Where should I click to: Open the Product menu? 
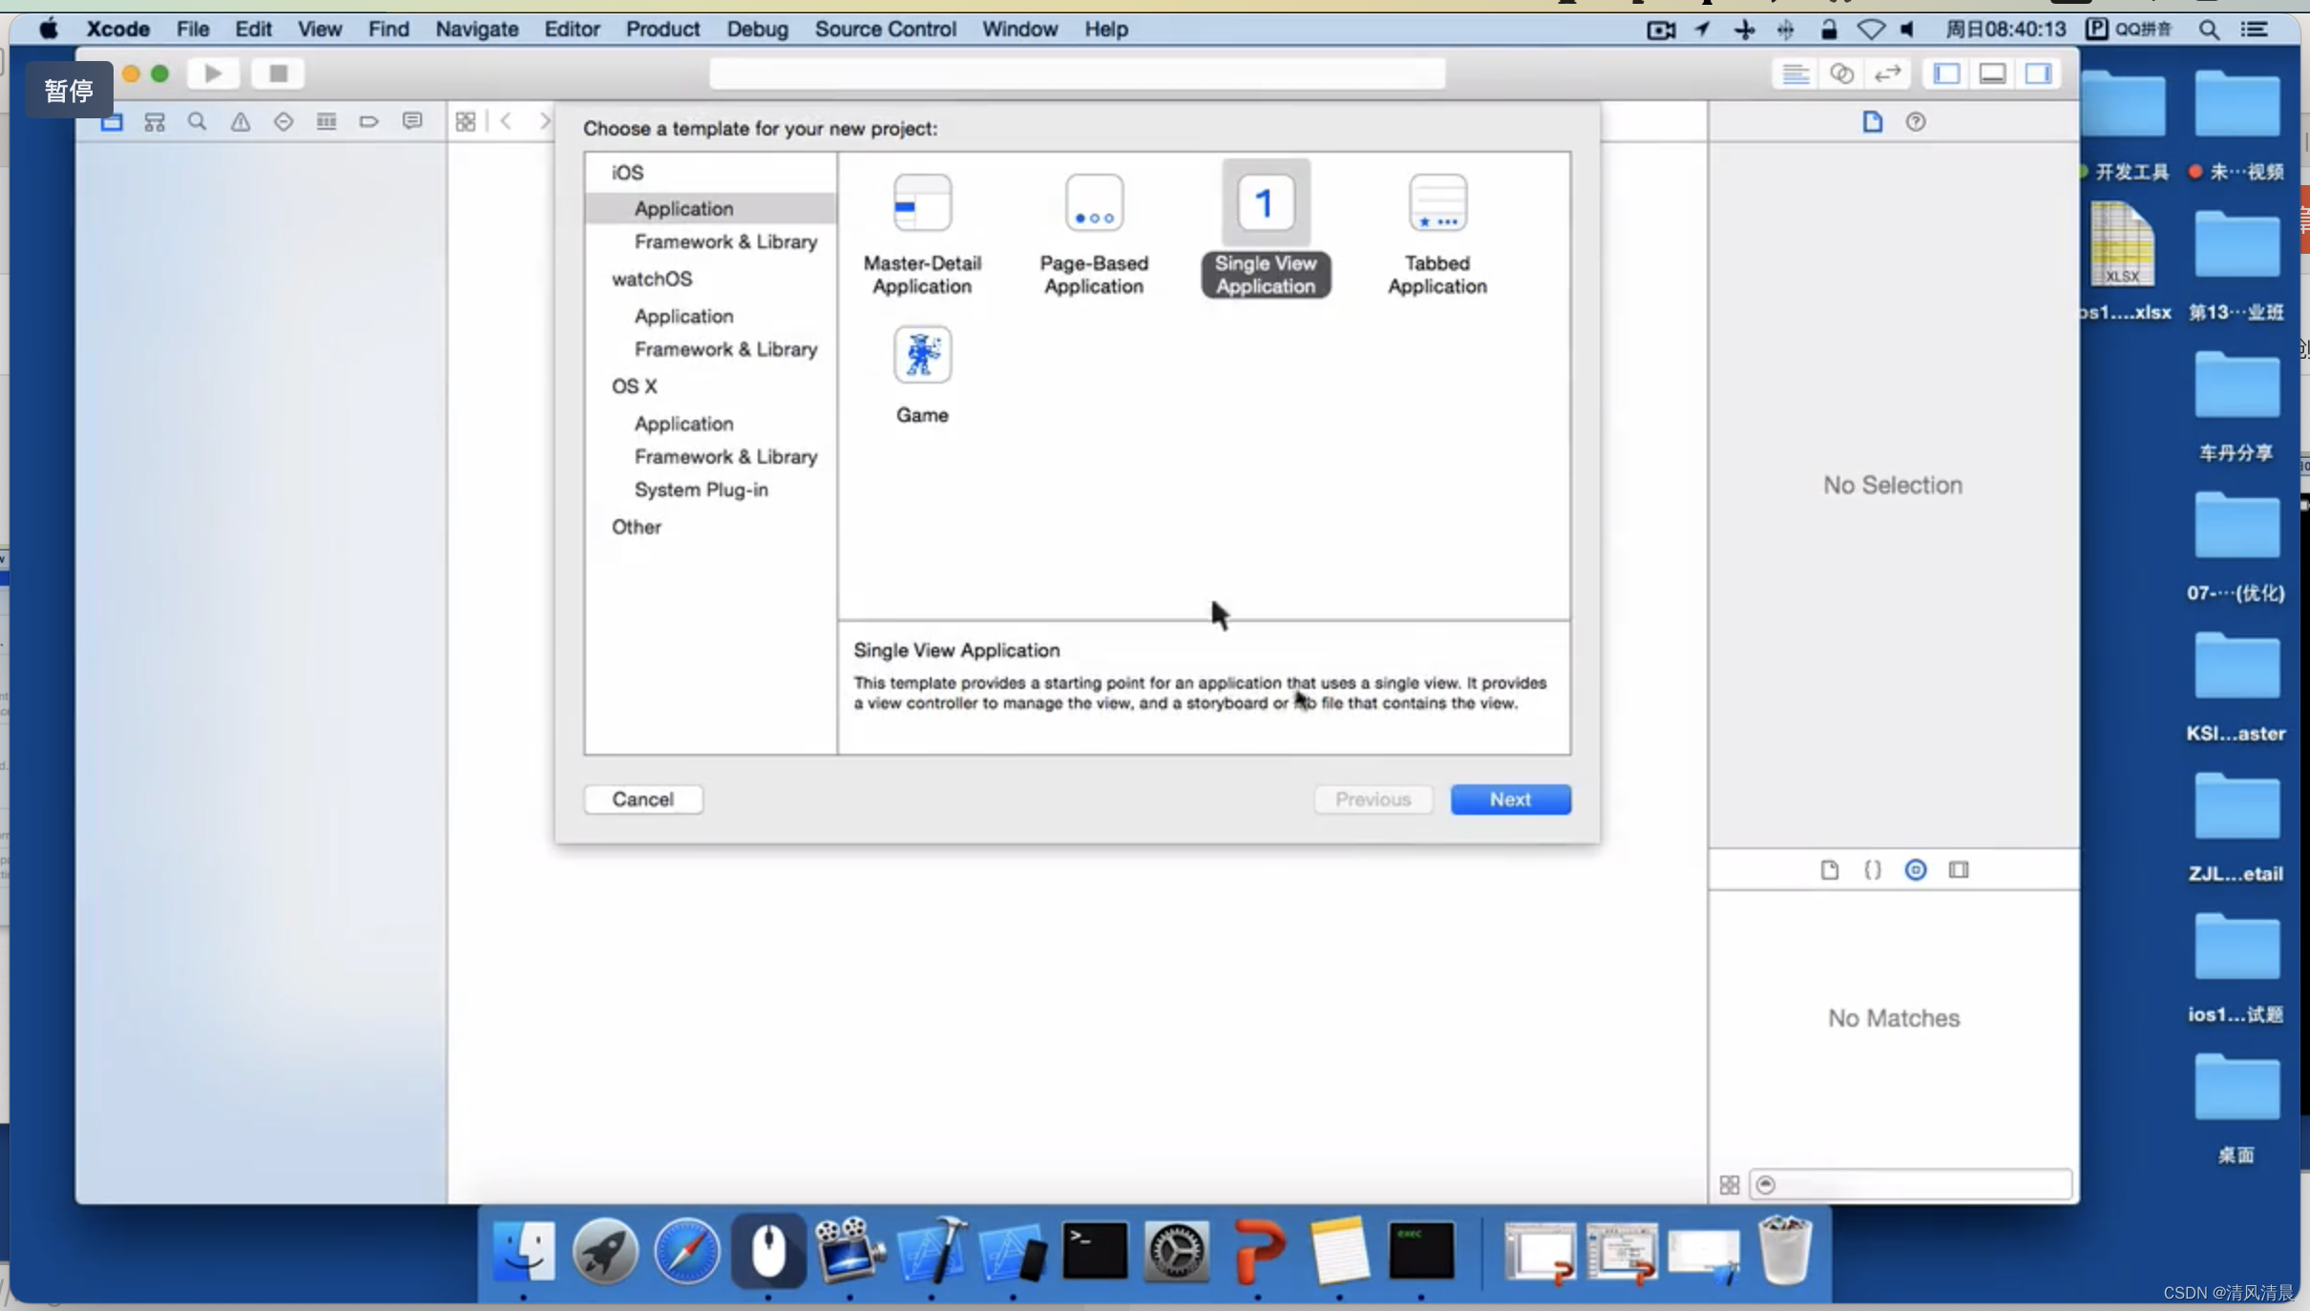(662, 29)
